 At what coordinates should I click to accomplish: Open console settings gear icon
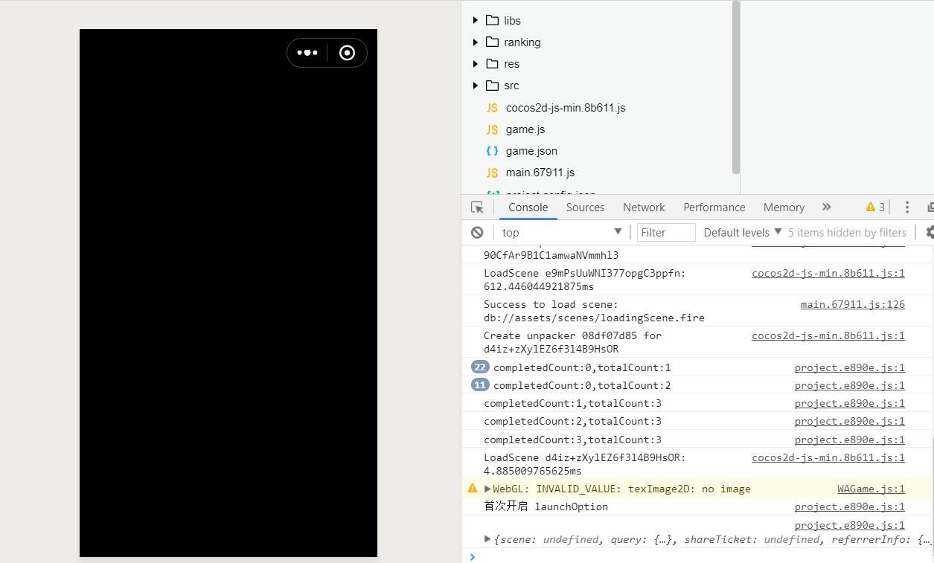(x=929, y=233)
